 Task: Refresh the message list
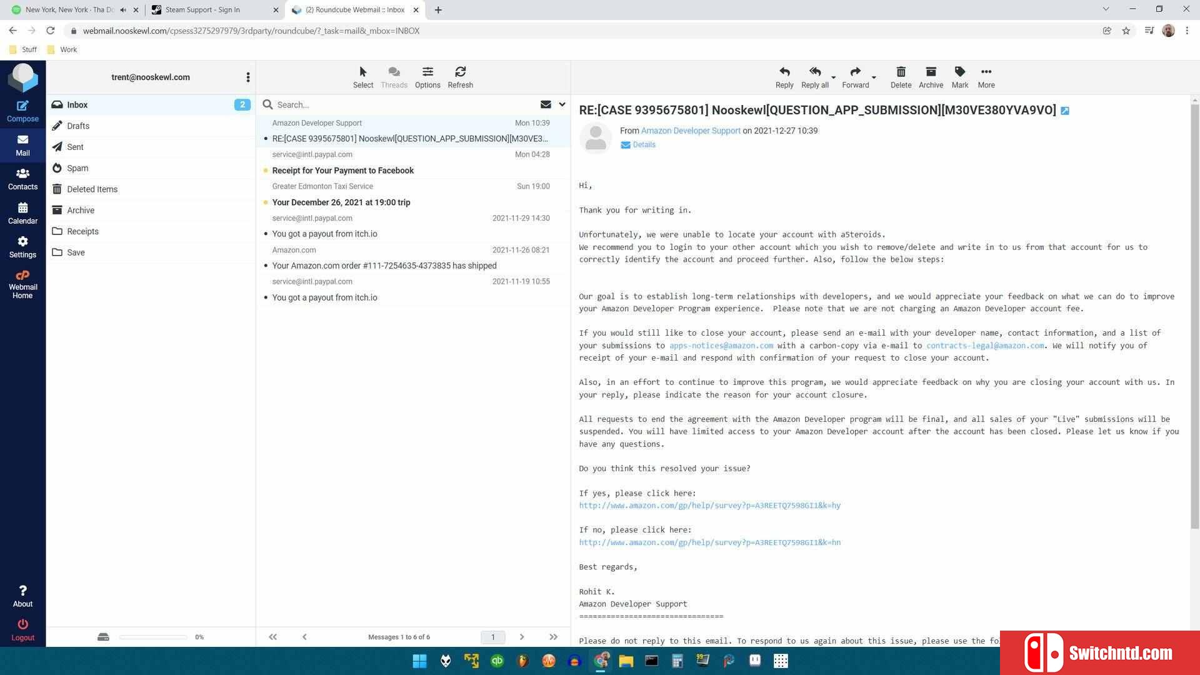tap(460, 77)
